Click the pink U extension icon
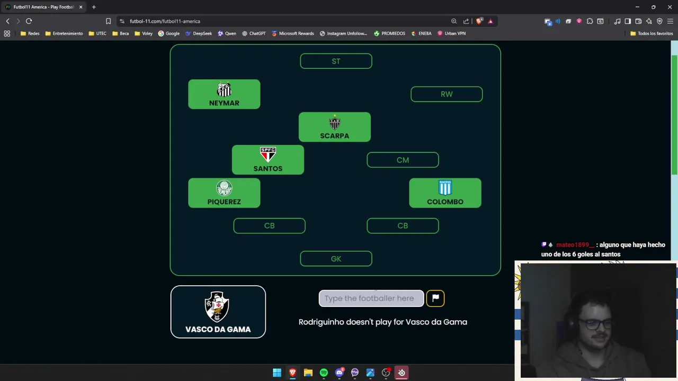 pos(579,21)
